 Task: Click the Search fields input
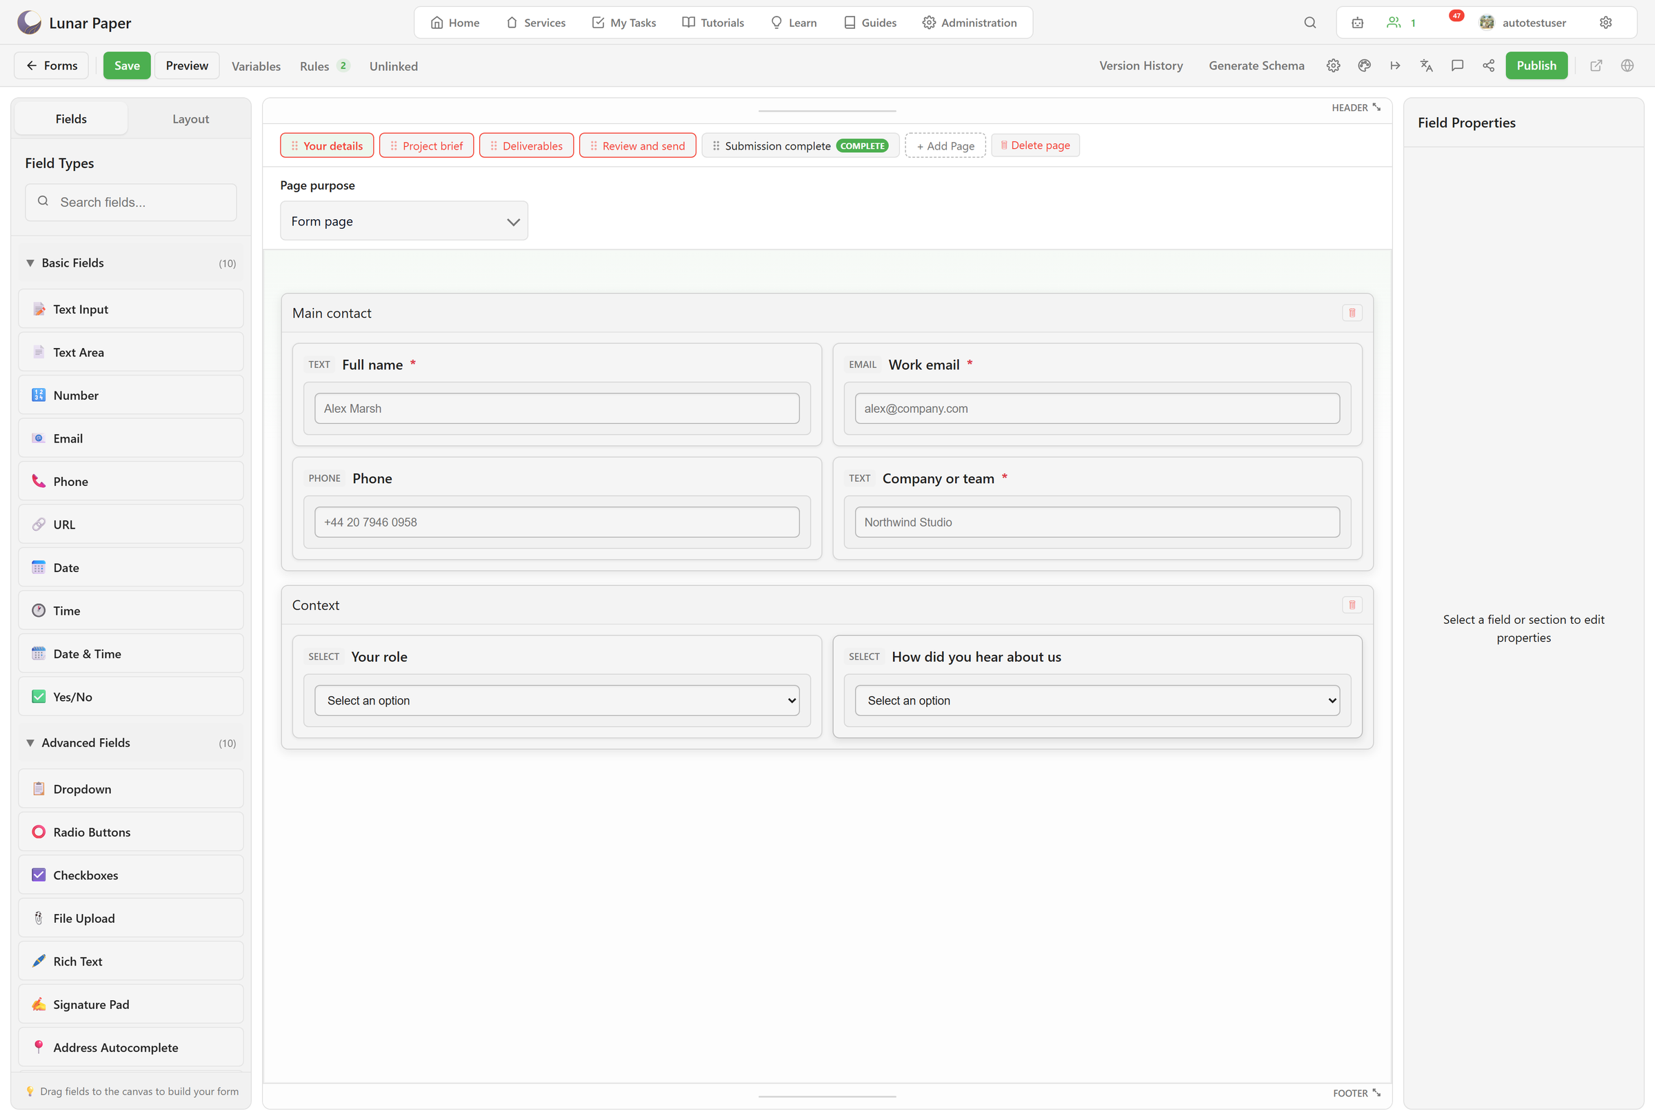[131, 202]
